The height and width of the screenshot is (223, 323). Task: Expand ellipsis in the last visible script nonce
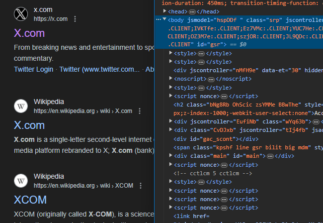point(224,208)
